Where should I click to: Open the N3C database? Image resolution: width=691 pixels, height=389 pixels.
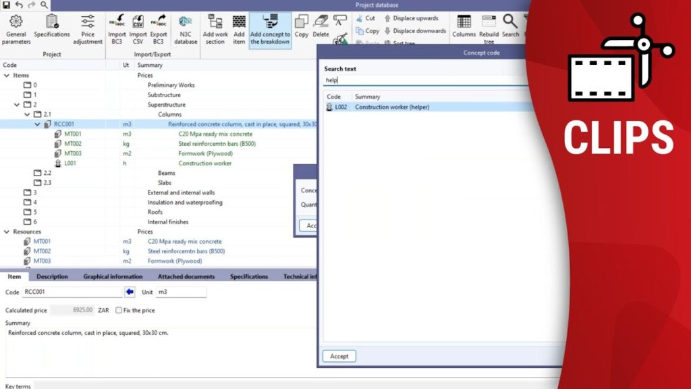[x=186, y=28]
